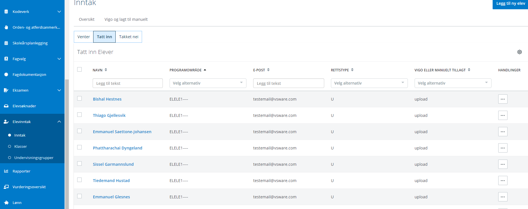Select the Klasser radio sub-item

tap(10, 146)
